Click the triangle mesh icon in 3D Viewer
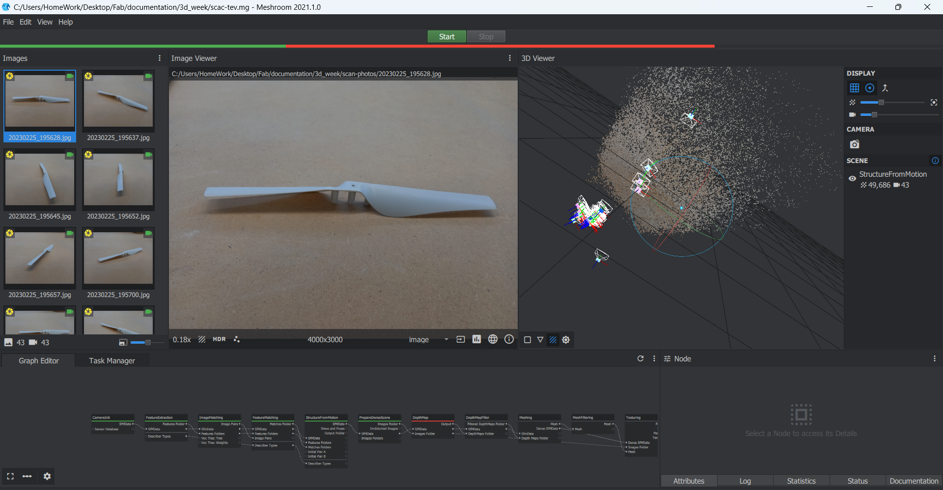The height and width of the screenshot is (490, 943). [x=540, y=340]
